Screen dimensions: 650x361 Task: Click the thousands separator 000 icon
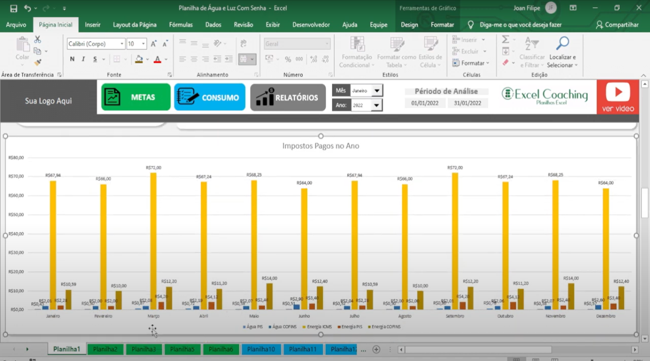299,59
